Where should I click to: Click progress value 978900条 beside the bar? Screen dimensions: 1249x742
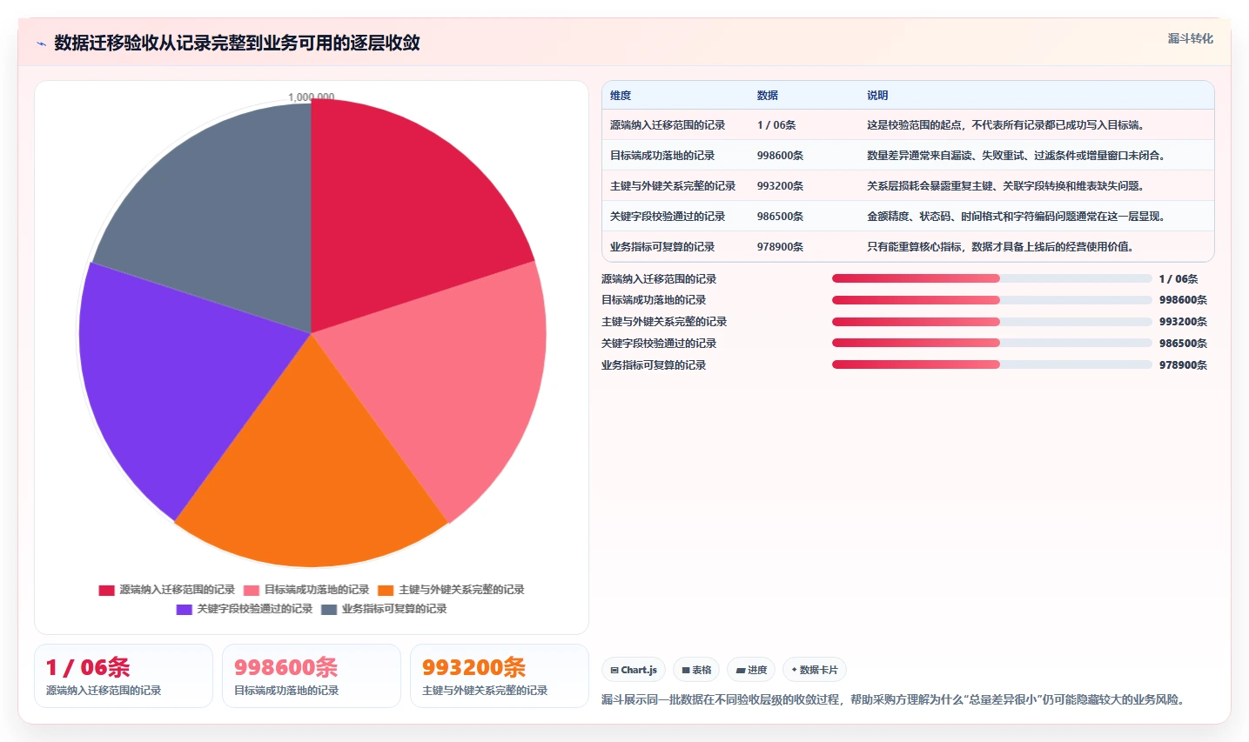click(x=1183, y=365)
